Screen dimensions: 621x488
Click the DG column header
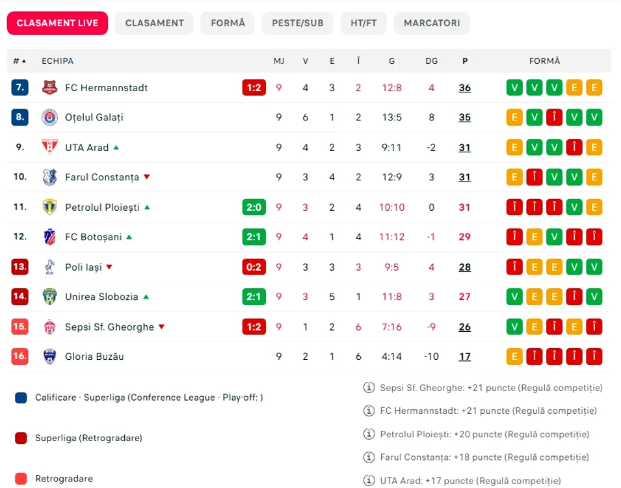431,61
